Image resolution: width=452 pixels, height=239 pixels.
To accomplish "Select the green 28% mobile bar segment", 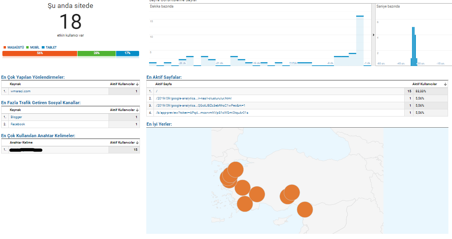I will [97, 53].
